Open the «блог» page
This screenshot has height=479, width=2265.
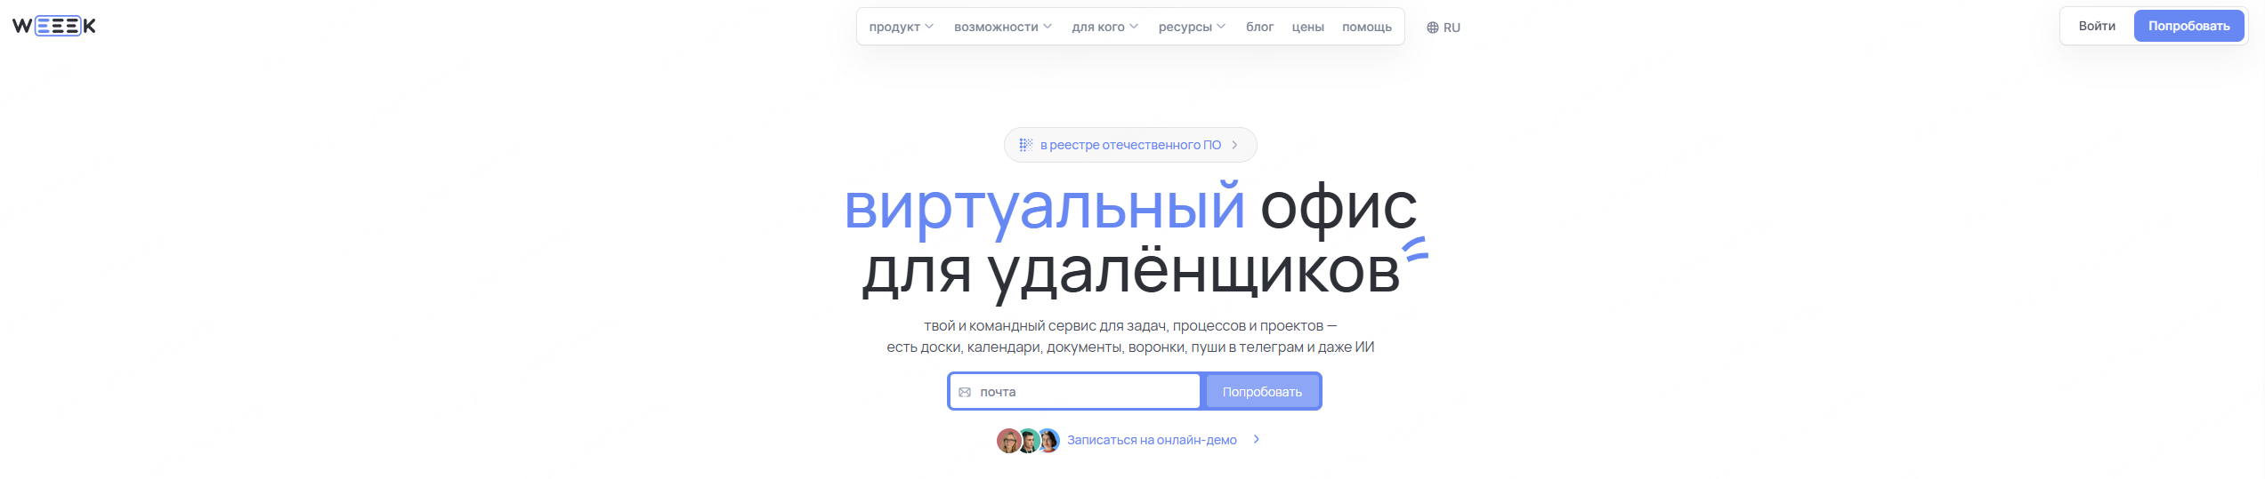(x=1259, y=27)
